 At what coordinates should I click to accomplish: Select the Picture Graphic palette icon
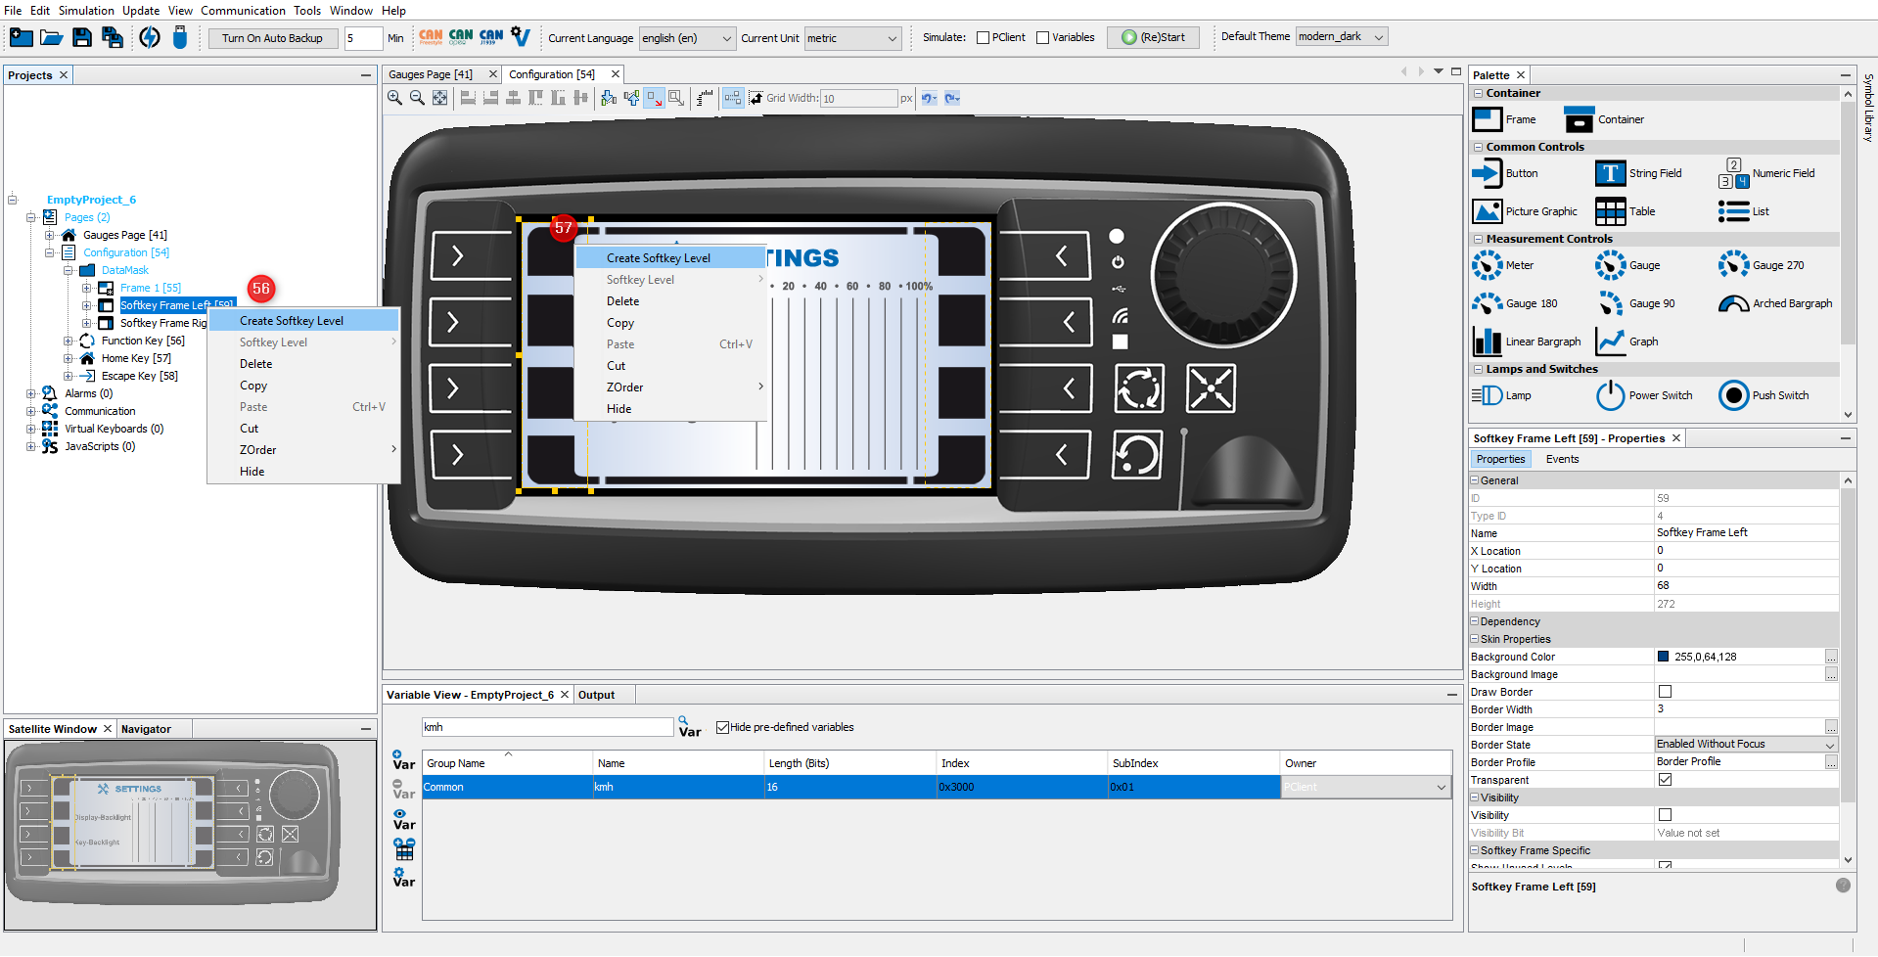(1488, 211)
